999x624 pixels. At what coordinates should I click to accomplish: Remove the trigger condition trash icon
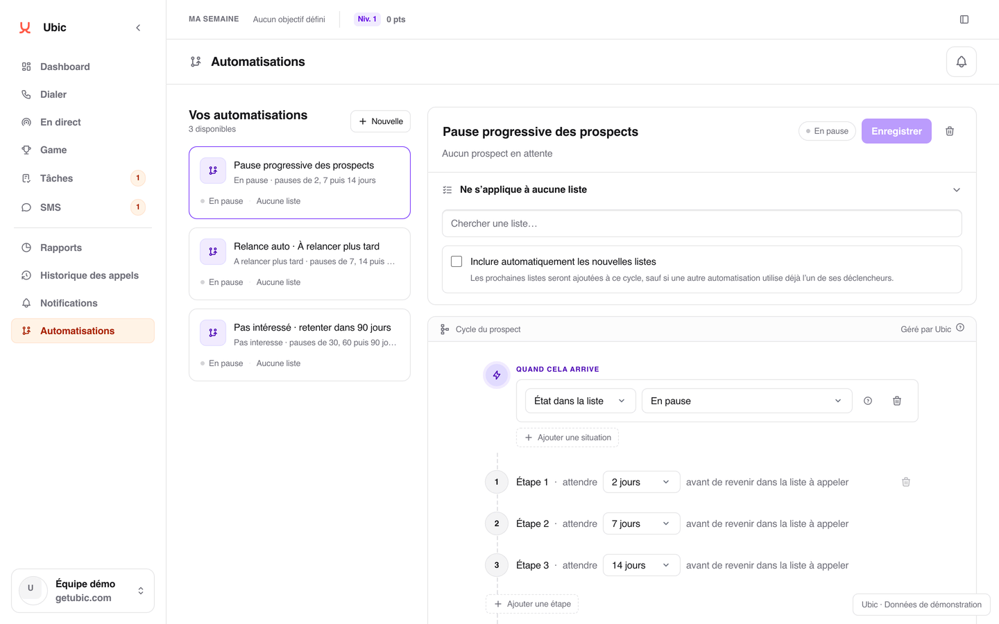pos(897,401)
